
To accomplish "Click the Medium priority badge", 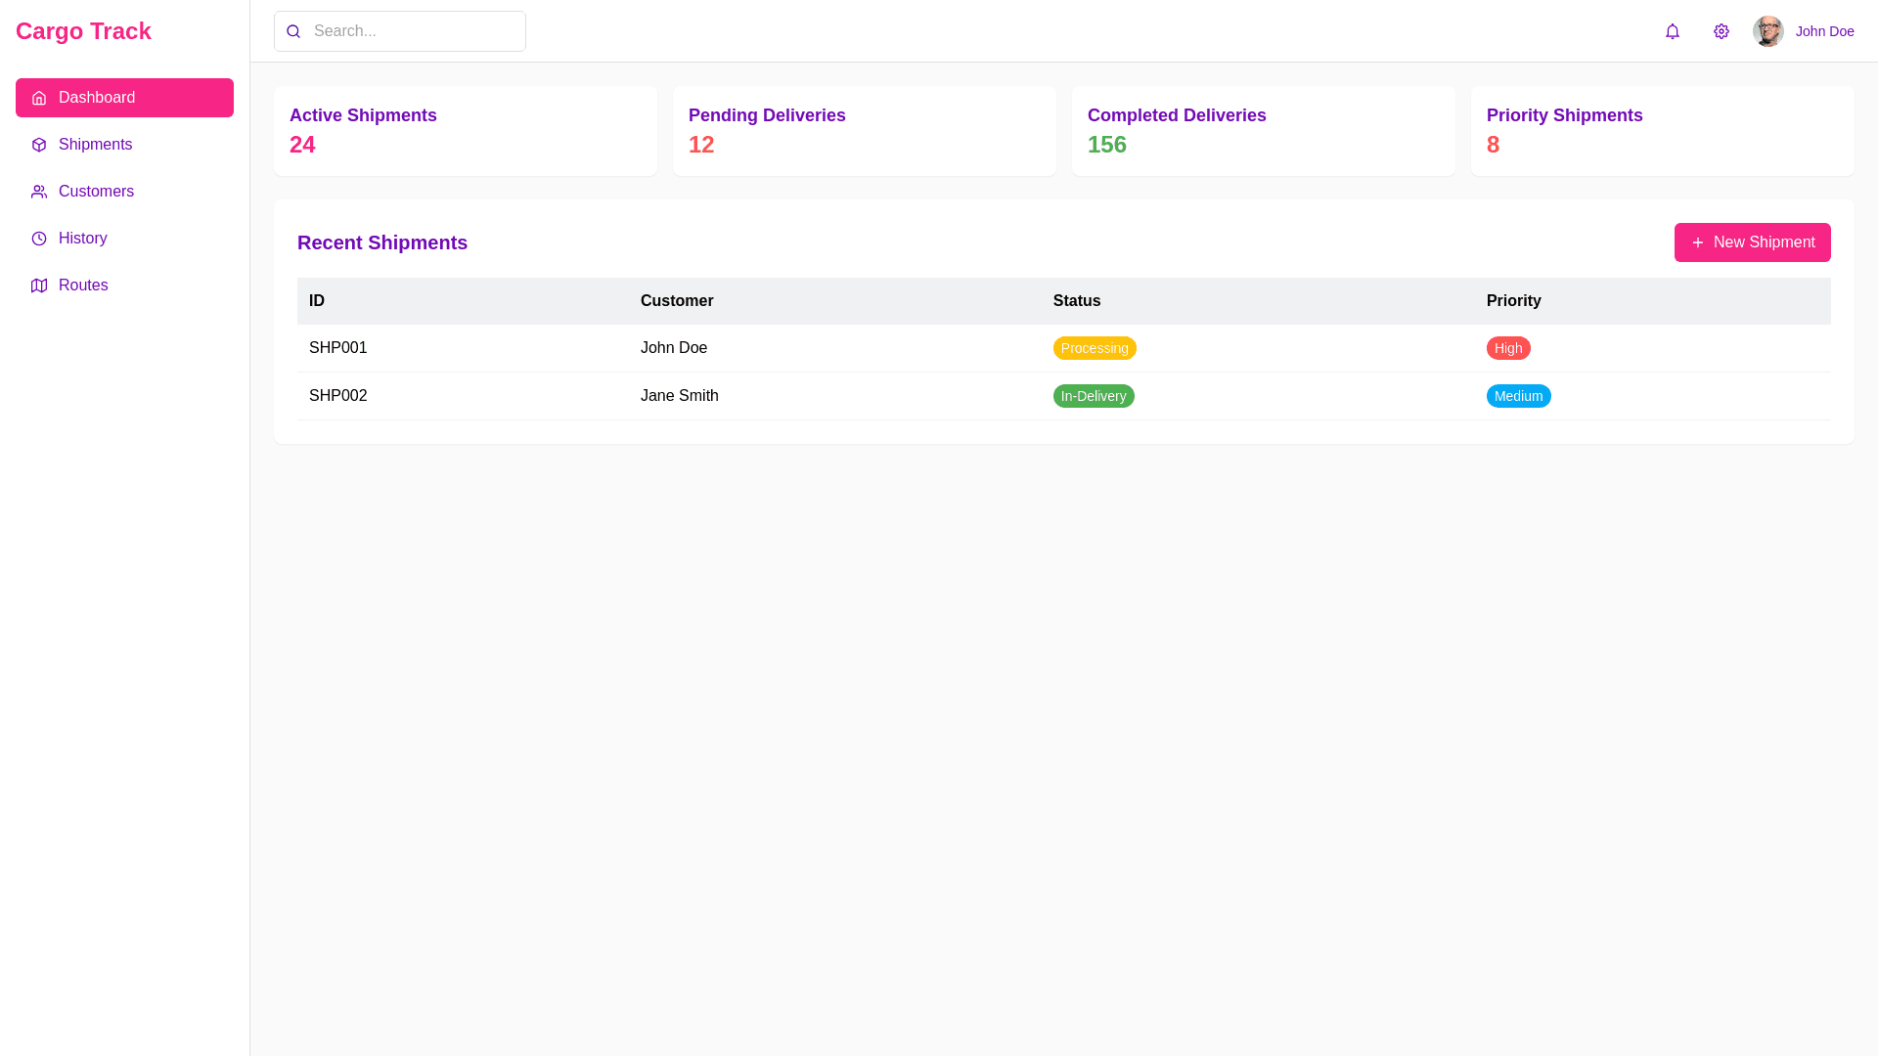I will point(1518,396).
